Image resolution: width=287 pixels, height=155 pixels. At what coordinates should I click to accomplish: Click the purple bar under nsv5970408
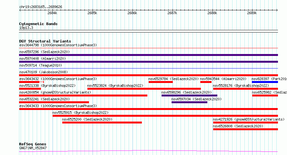coord(148,62)
